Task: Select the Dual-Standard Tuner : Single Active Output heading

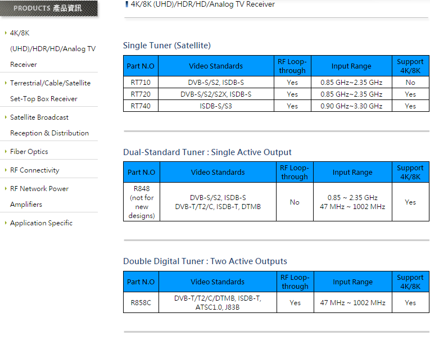Action: (x=207, y=152)
